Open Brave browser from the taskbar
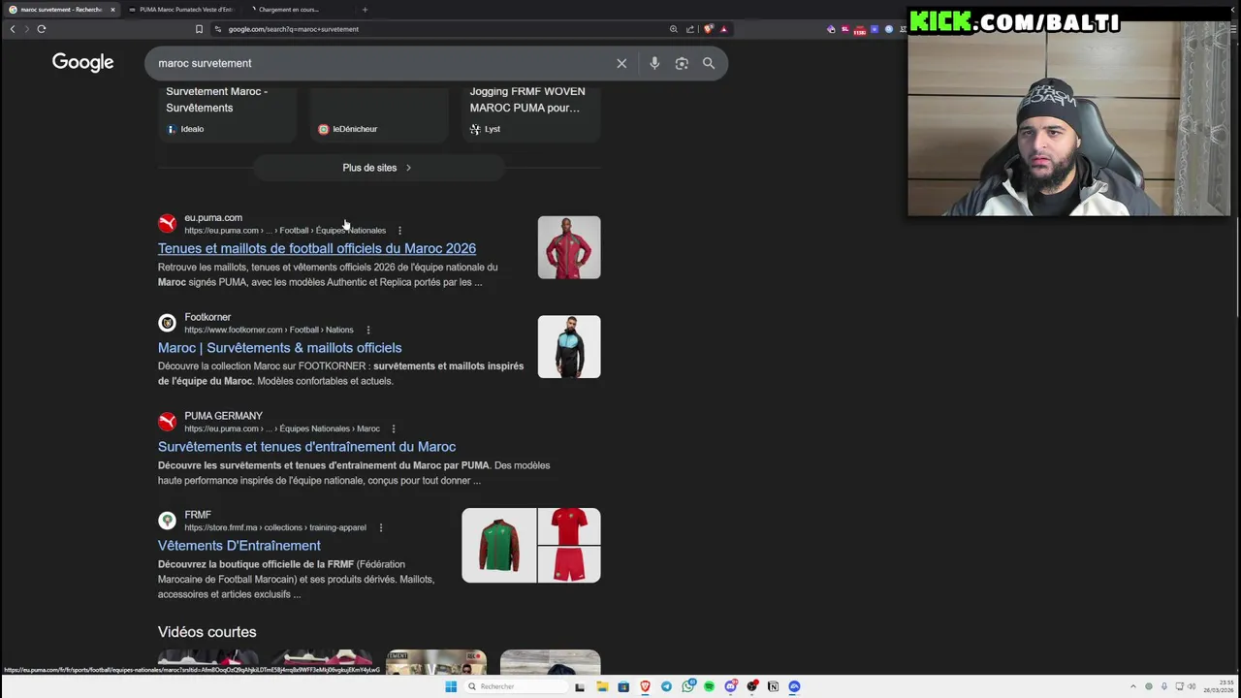Image resolution: width=1241 pixels, height=698 pixels. click(x=645, y=686)
